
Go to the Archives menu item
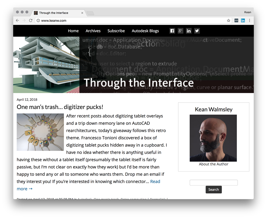[93, 31]
